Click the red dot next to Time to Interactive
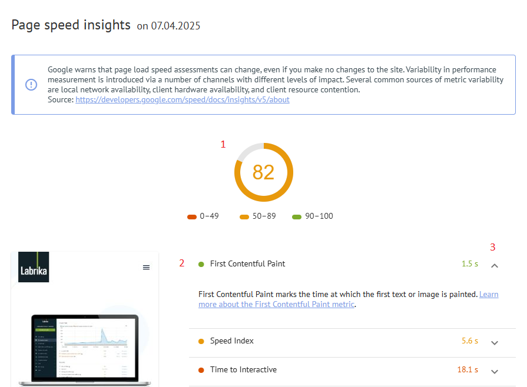527x387 pixels. (x=201, y=370)
